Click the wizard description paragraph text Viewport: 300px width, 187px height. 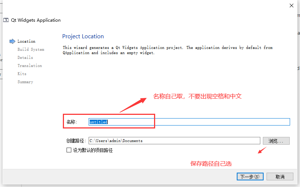click(x=168, y=50)
